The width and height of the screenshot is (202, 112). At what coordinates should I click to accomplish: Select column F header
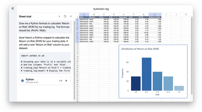(134, 14)
